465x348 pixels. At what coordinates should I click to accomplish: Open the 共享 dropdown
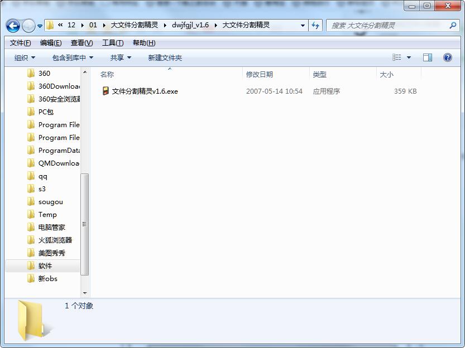(121, 58)
